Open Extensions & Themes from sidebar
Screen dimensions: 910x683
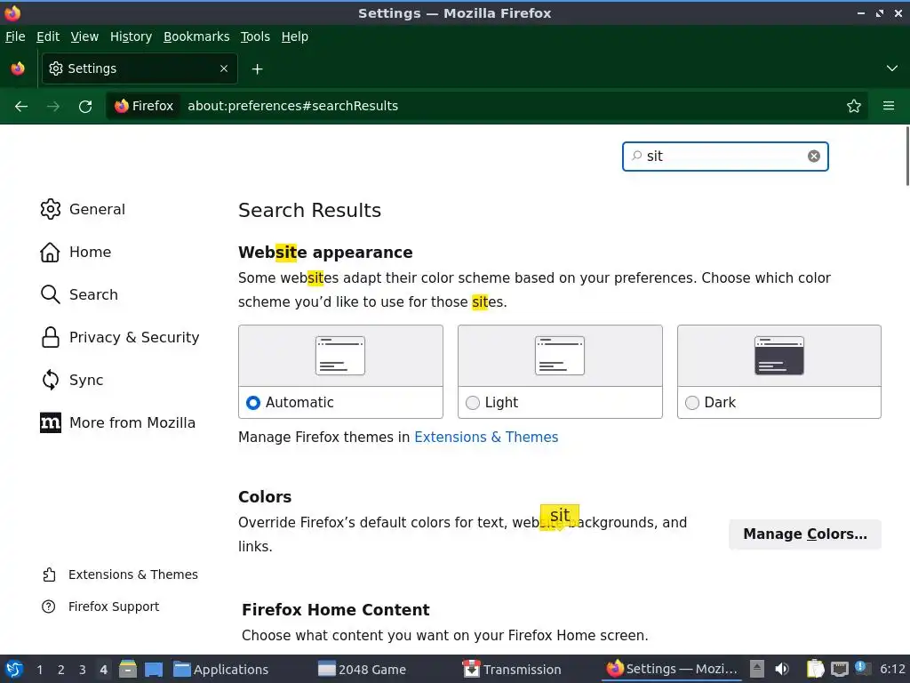tap(120, 575)
